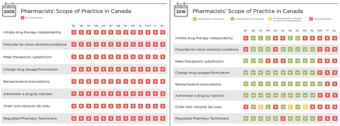Click the green 'Implemented in jurisdiction' legend checkmark
This screenshot has height=126, width=340.
coord(195,19)
